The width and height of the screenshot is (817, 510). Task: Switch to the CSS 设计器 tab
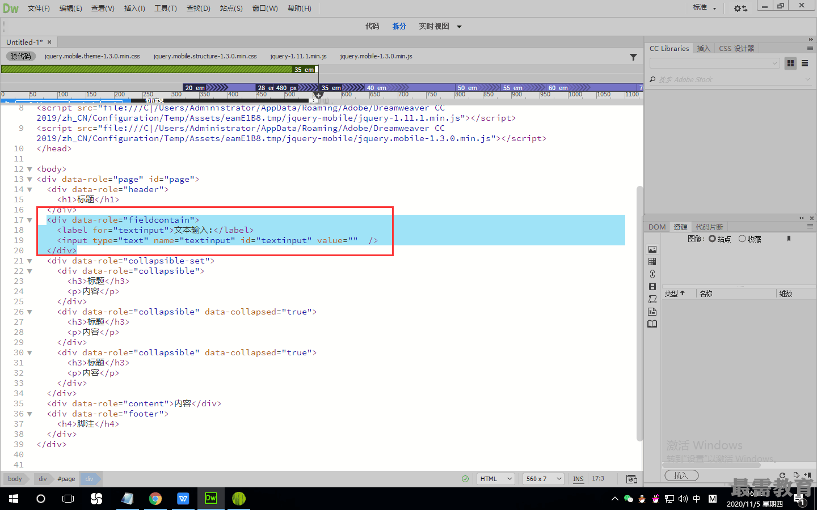[736, 49]
